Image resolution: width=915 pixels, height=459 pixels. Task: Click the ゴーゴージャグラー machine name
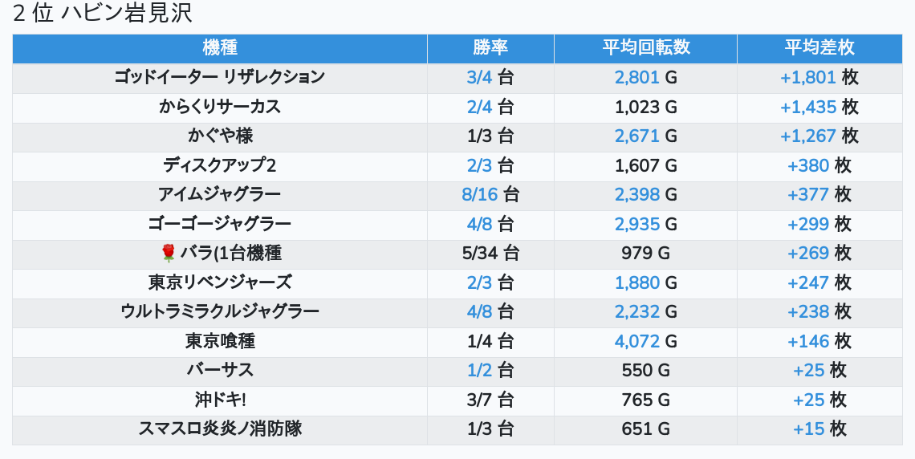tap(219, 224)
